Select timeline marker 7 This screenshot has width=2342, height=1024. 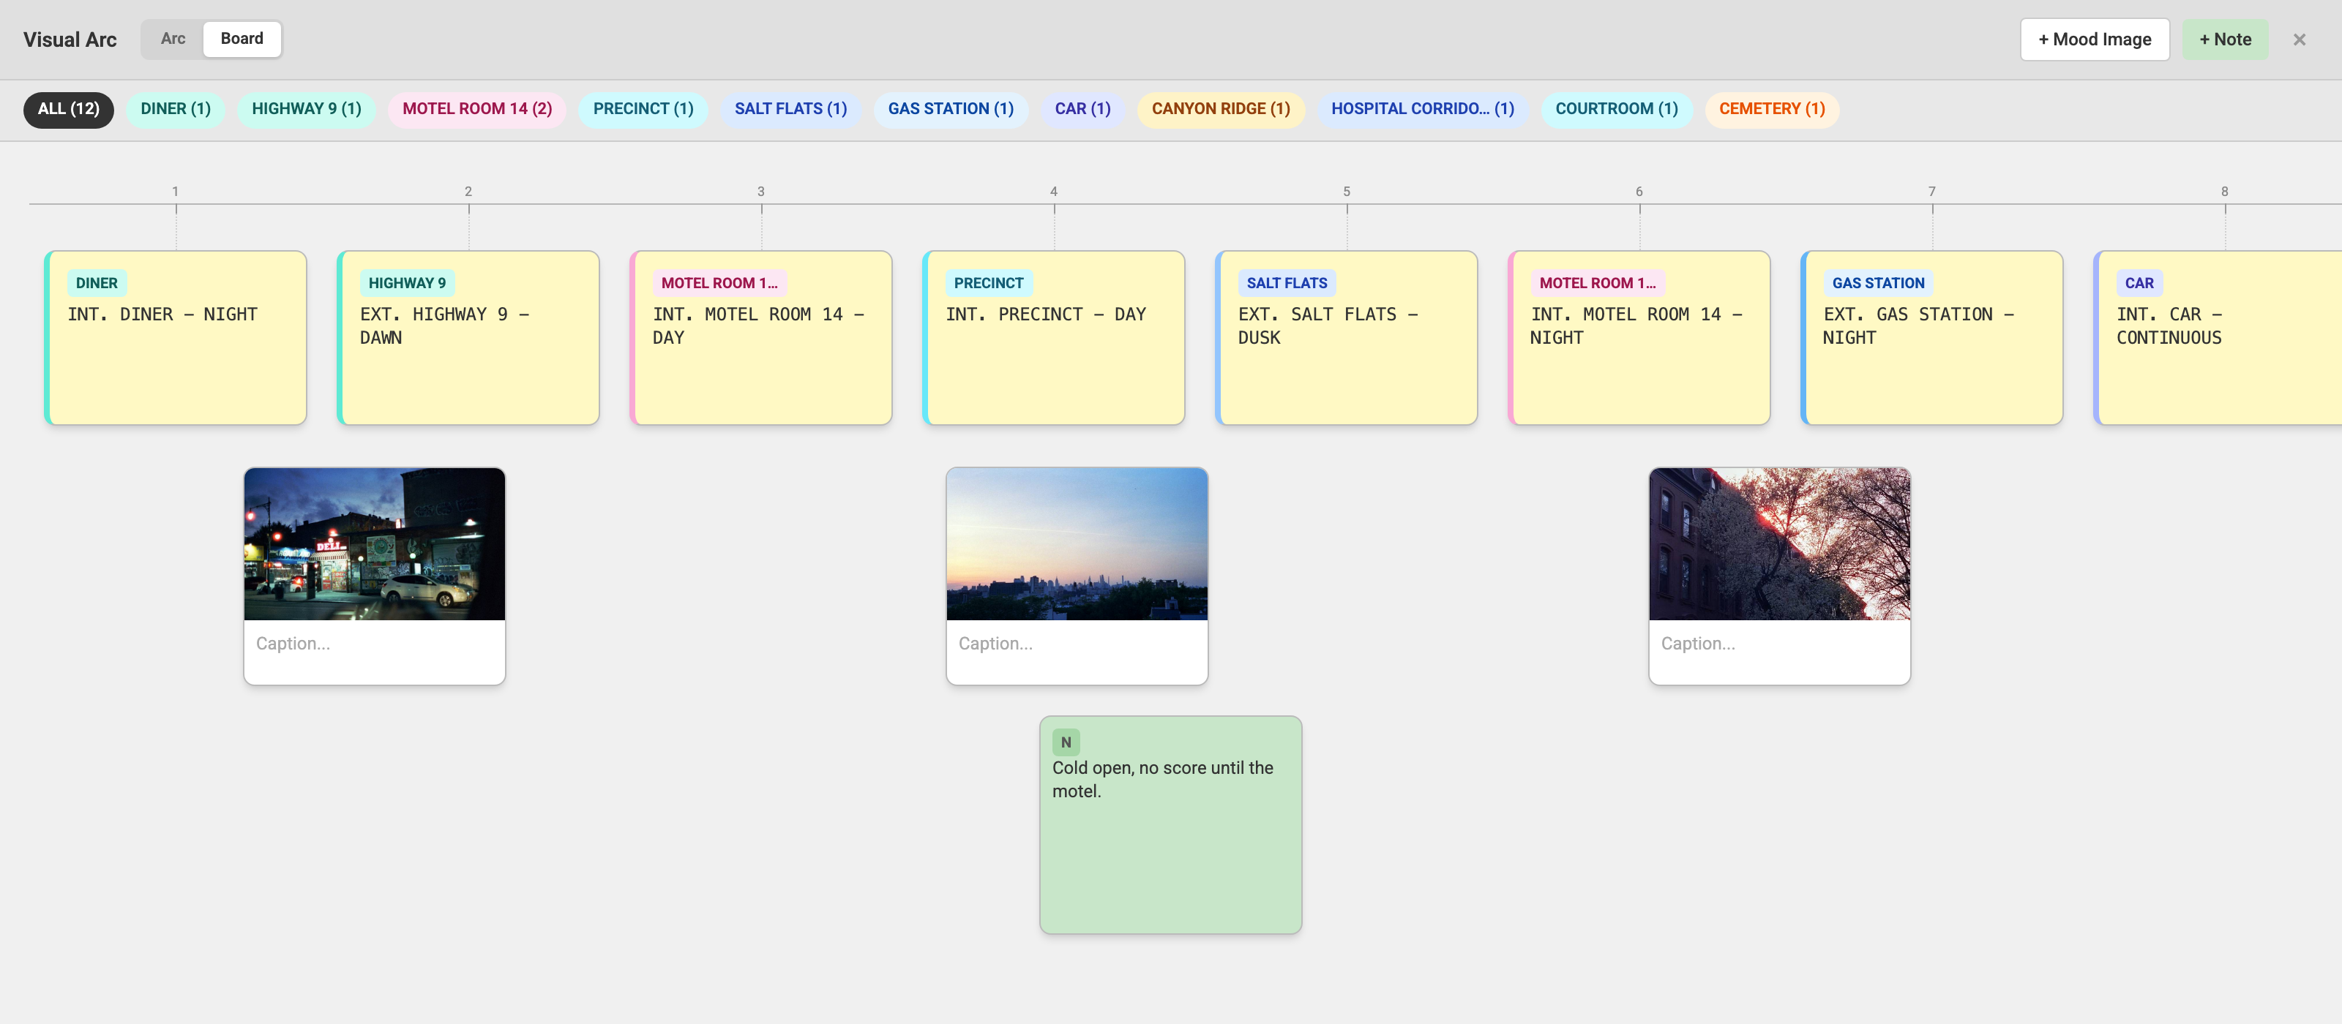click(x=1932, y=192)
